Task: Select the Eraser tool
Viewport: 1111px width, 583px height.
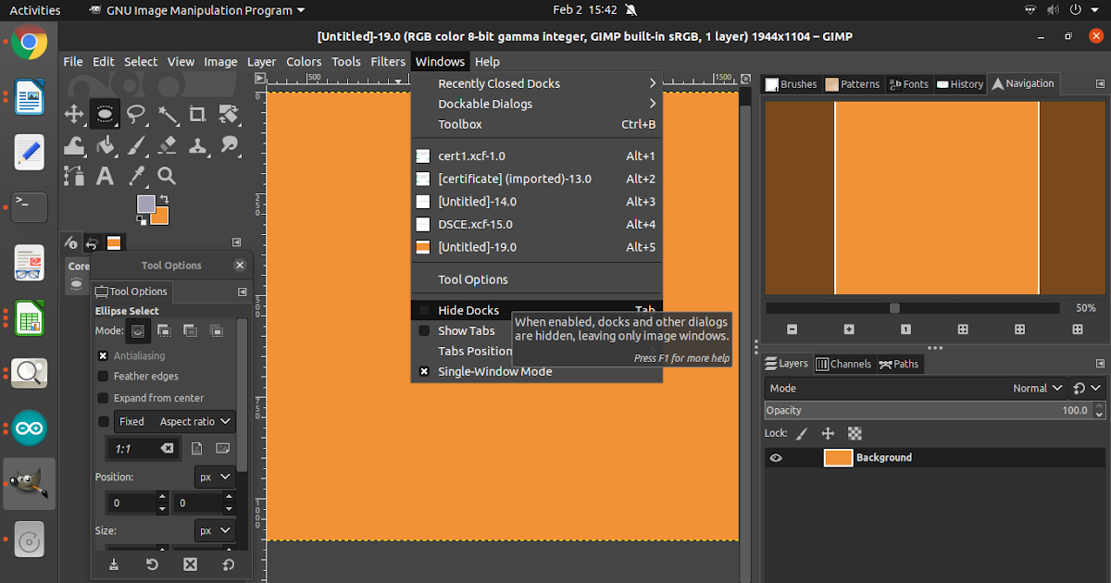Action: [169, 144]
